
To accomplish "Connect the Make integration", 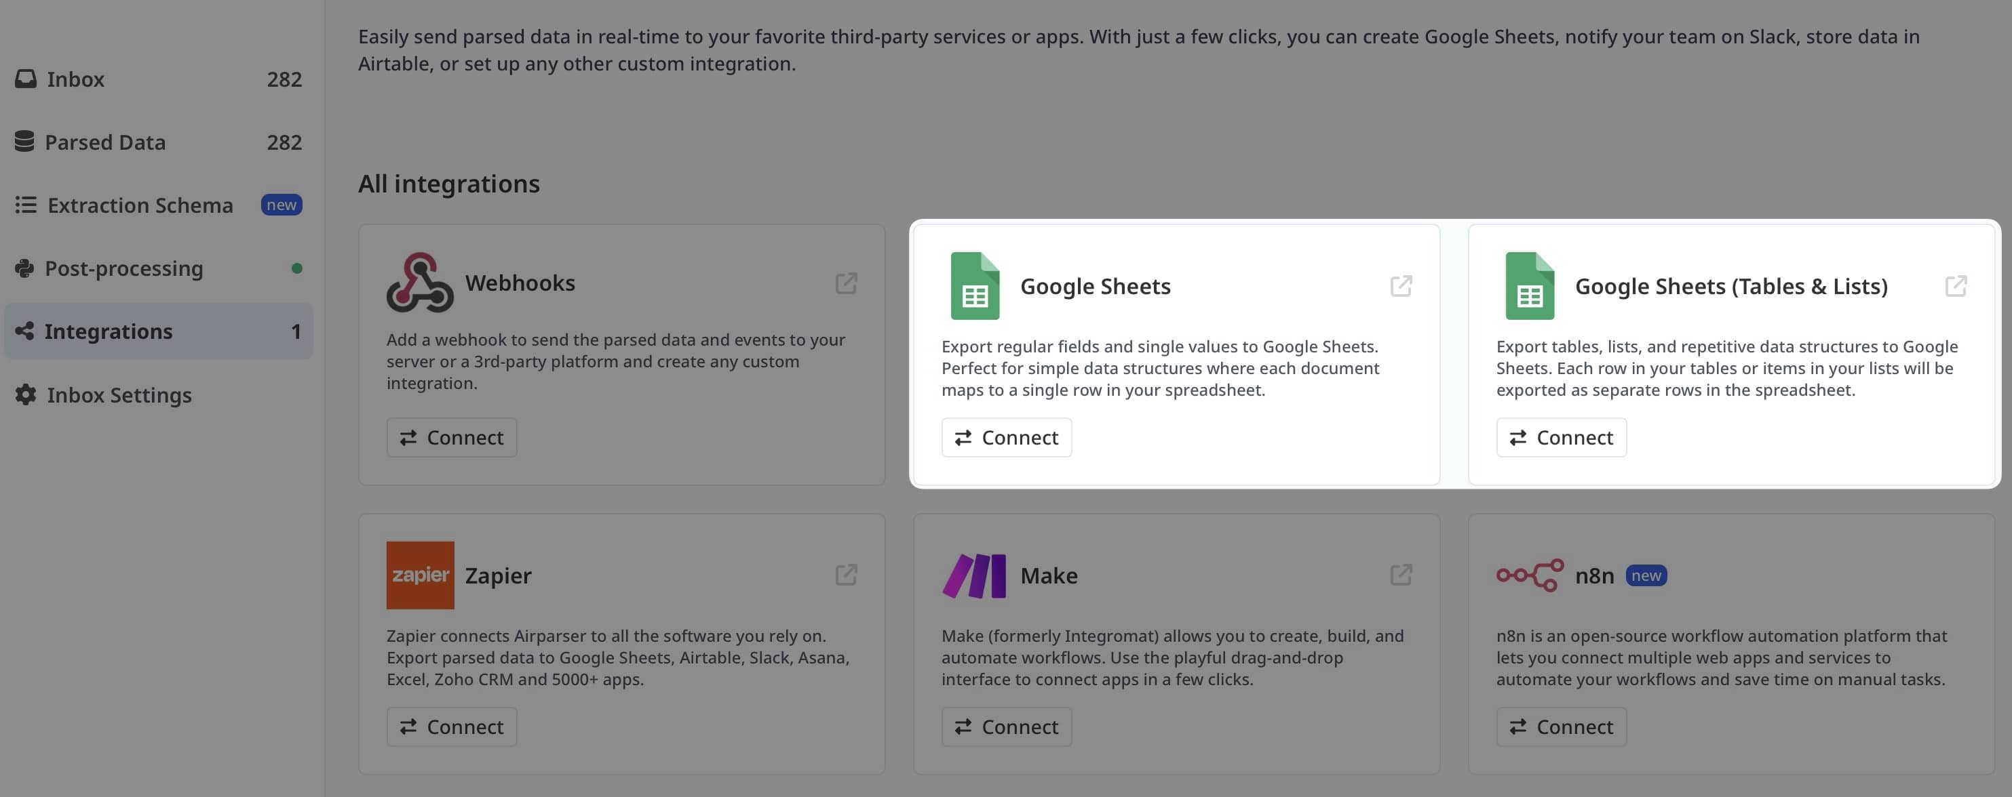I will (1006, 727).
